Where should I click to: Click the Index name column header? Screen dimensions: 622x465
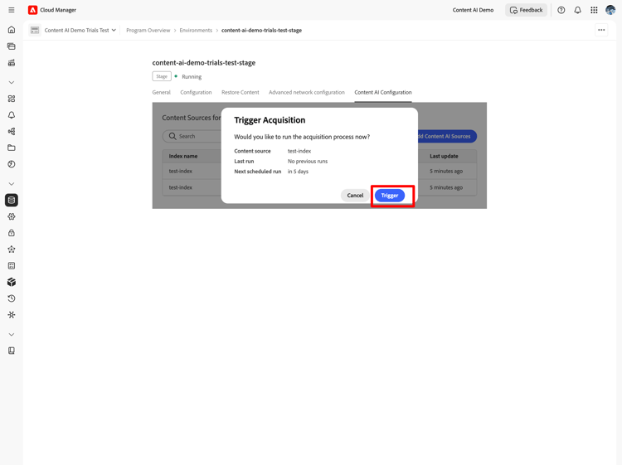pos(183,156)
